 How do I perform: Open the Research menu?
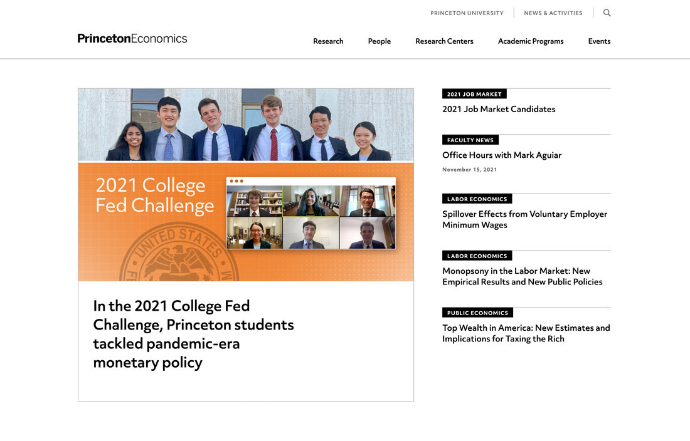pos(328,41)
